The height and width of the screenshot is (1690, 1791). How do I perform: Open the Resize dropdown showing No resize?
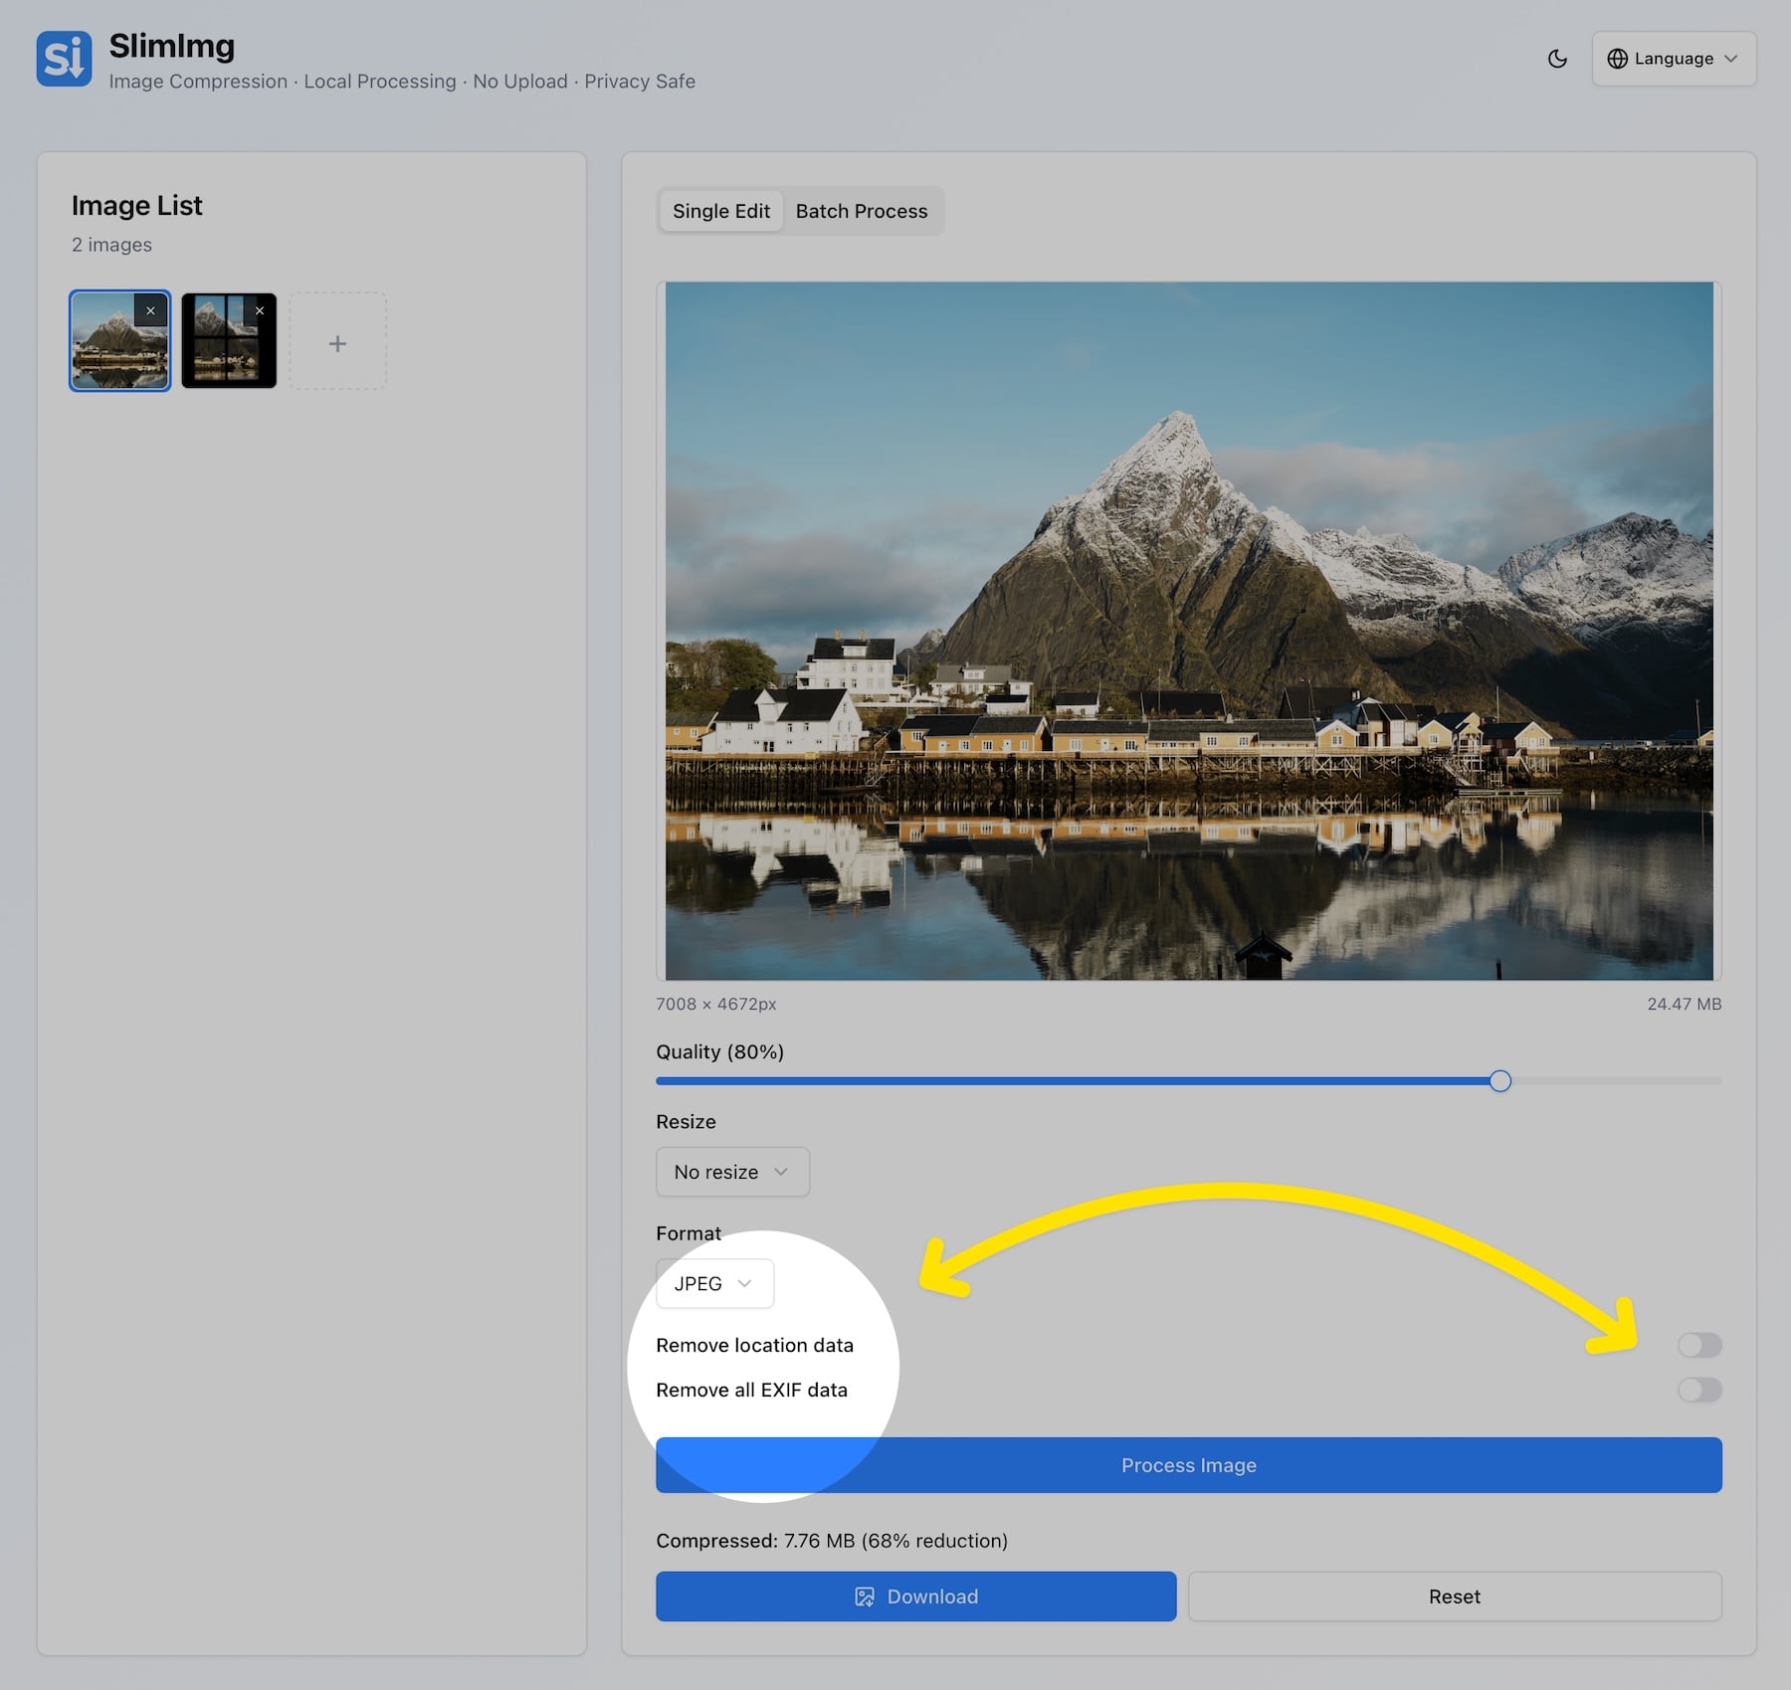(731, 1172)
